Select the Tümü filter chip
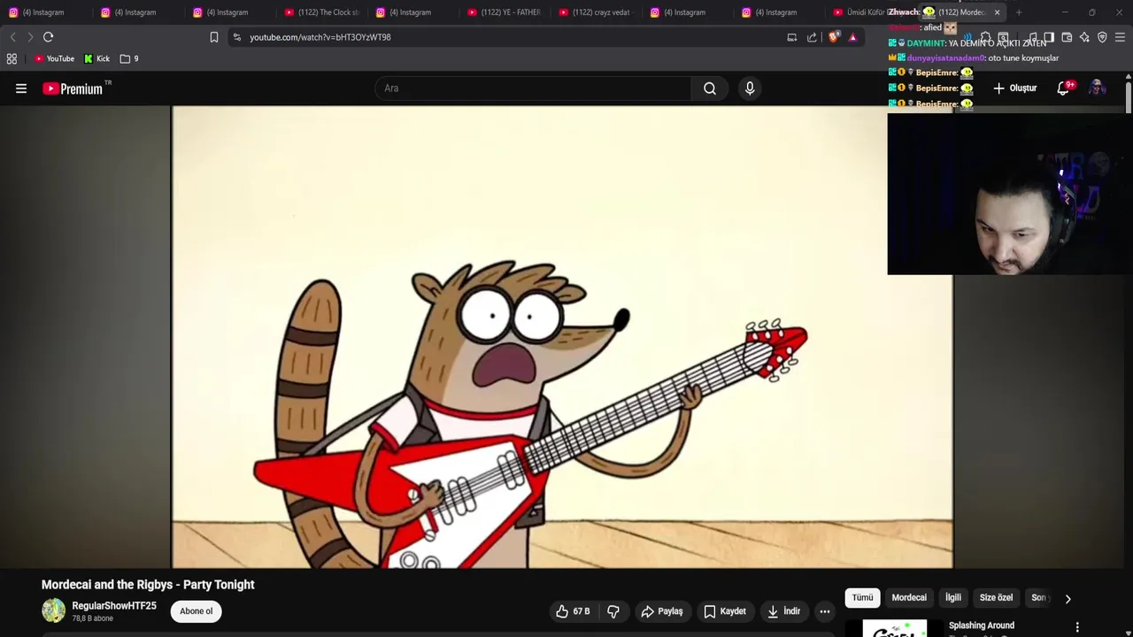Image resolution: width=1133 pixels, height=637 pixels. (x=862, y=598)
